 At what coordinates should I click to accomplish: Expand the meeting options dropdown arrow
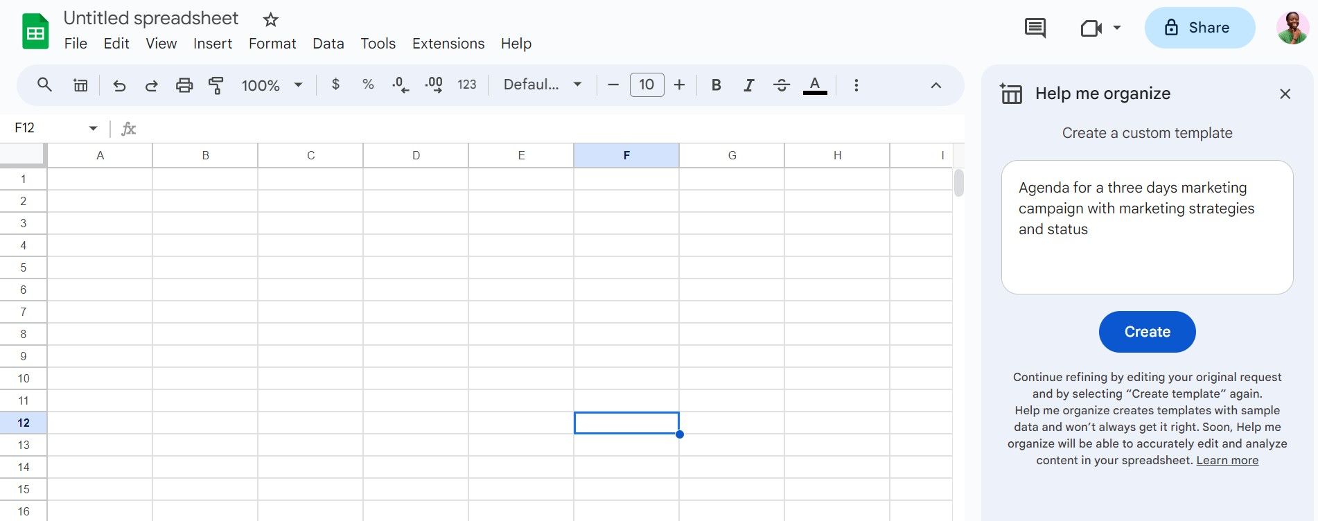pyautogui.click(x=1117, y=28)
